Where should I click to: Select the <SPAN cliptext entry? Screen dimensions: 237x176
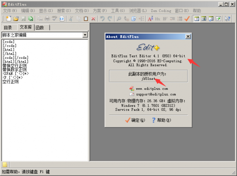[15, 74]
